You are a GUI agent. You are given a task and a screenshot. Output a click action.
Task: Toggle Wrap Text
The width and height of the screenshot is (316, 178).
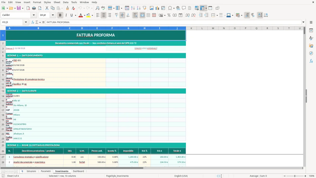point(135,15)
